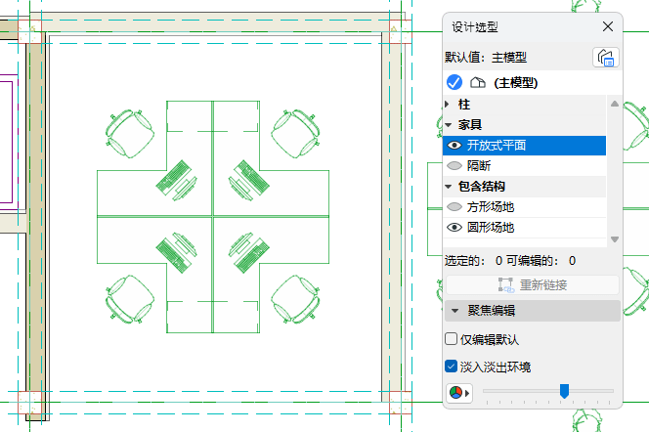This screenshot has height=432, width=649.
Task: Click the 家具 group label
Action: (470, 125)
